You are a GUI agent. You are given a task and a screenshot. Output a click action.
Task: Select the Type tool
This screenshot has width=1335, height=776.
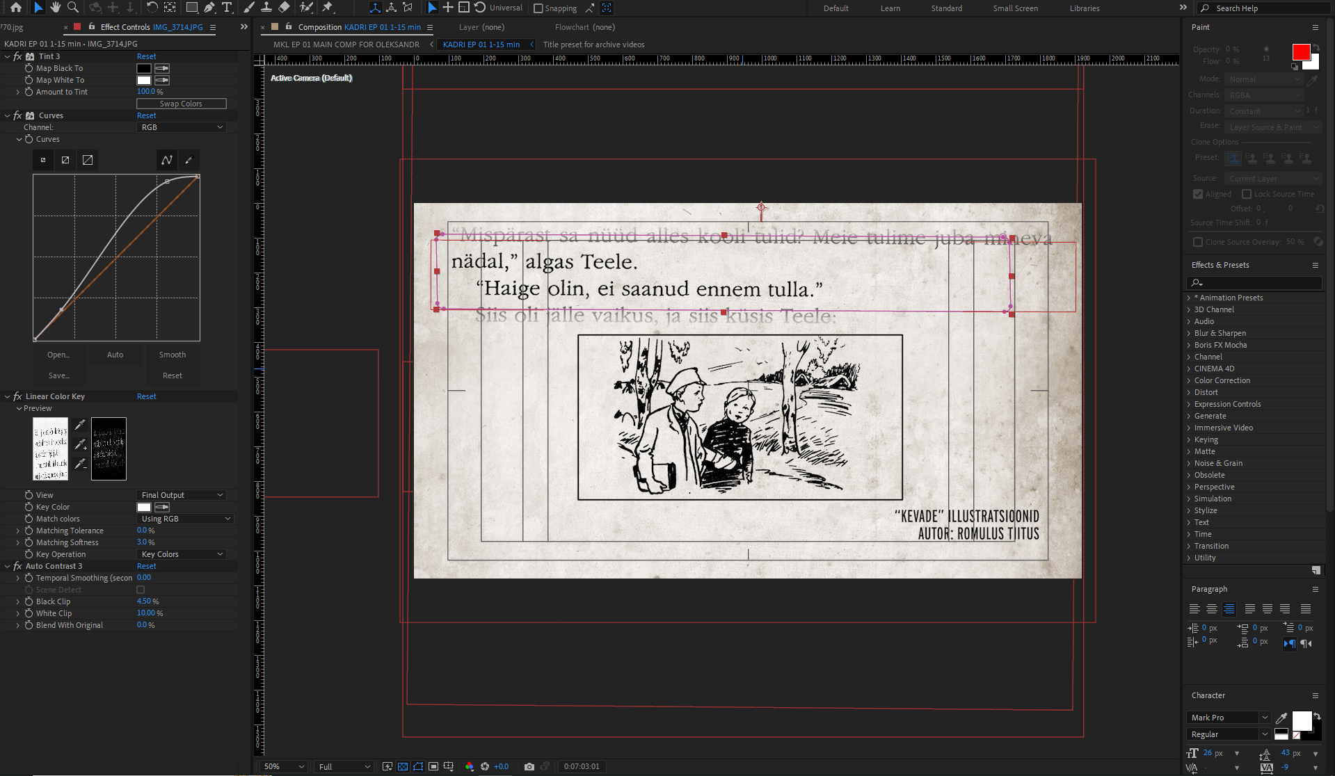(x=227, y=8)
